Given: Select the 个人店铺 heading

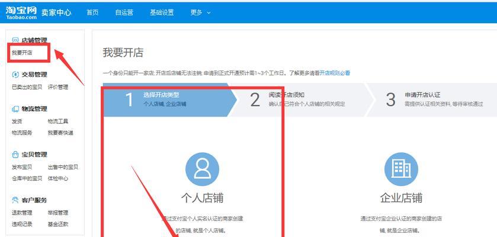Looking at the screenshot, I should [x=202, y=198].
